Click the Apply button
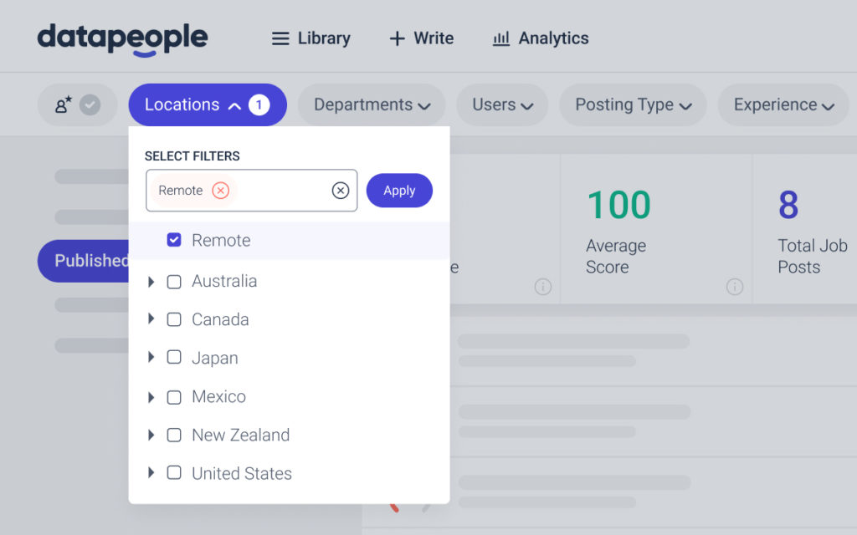857x535 pixels. [x=399, y=190]
